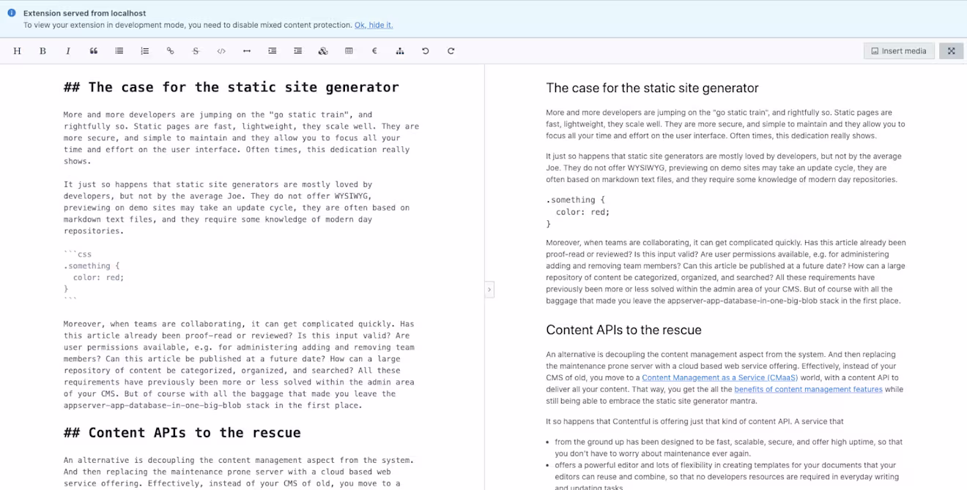Image resolution: width=967 pixels, height=490 pixels.
Task: Click 'Extension served from localhost' banner title
Action: point(84,13)
